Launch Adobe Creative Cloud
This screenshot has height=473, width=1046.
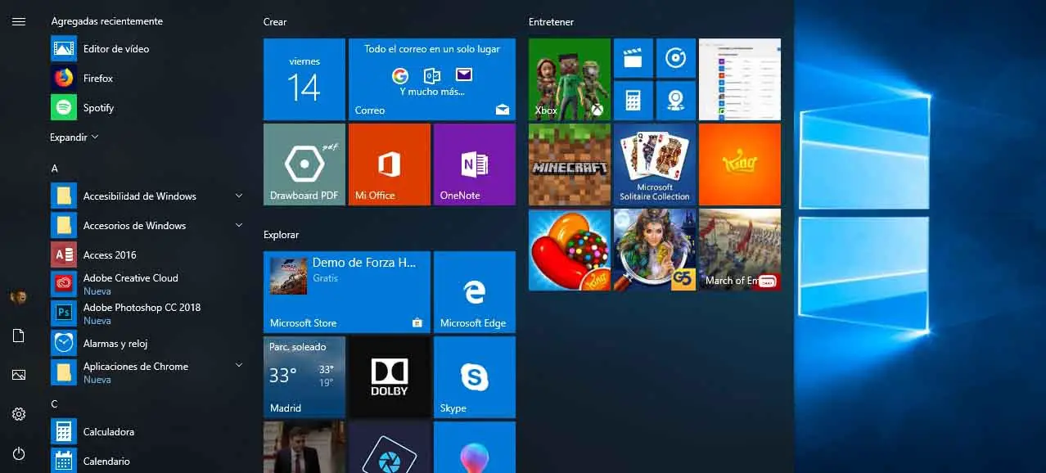coord(147,284)
